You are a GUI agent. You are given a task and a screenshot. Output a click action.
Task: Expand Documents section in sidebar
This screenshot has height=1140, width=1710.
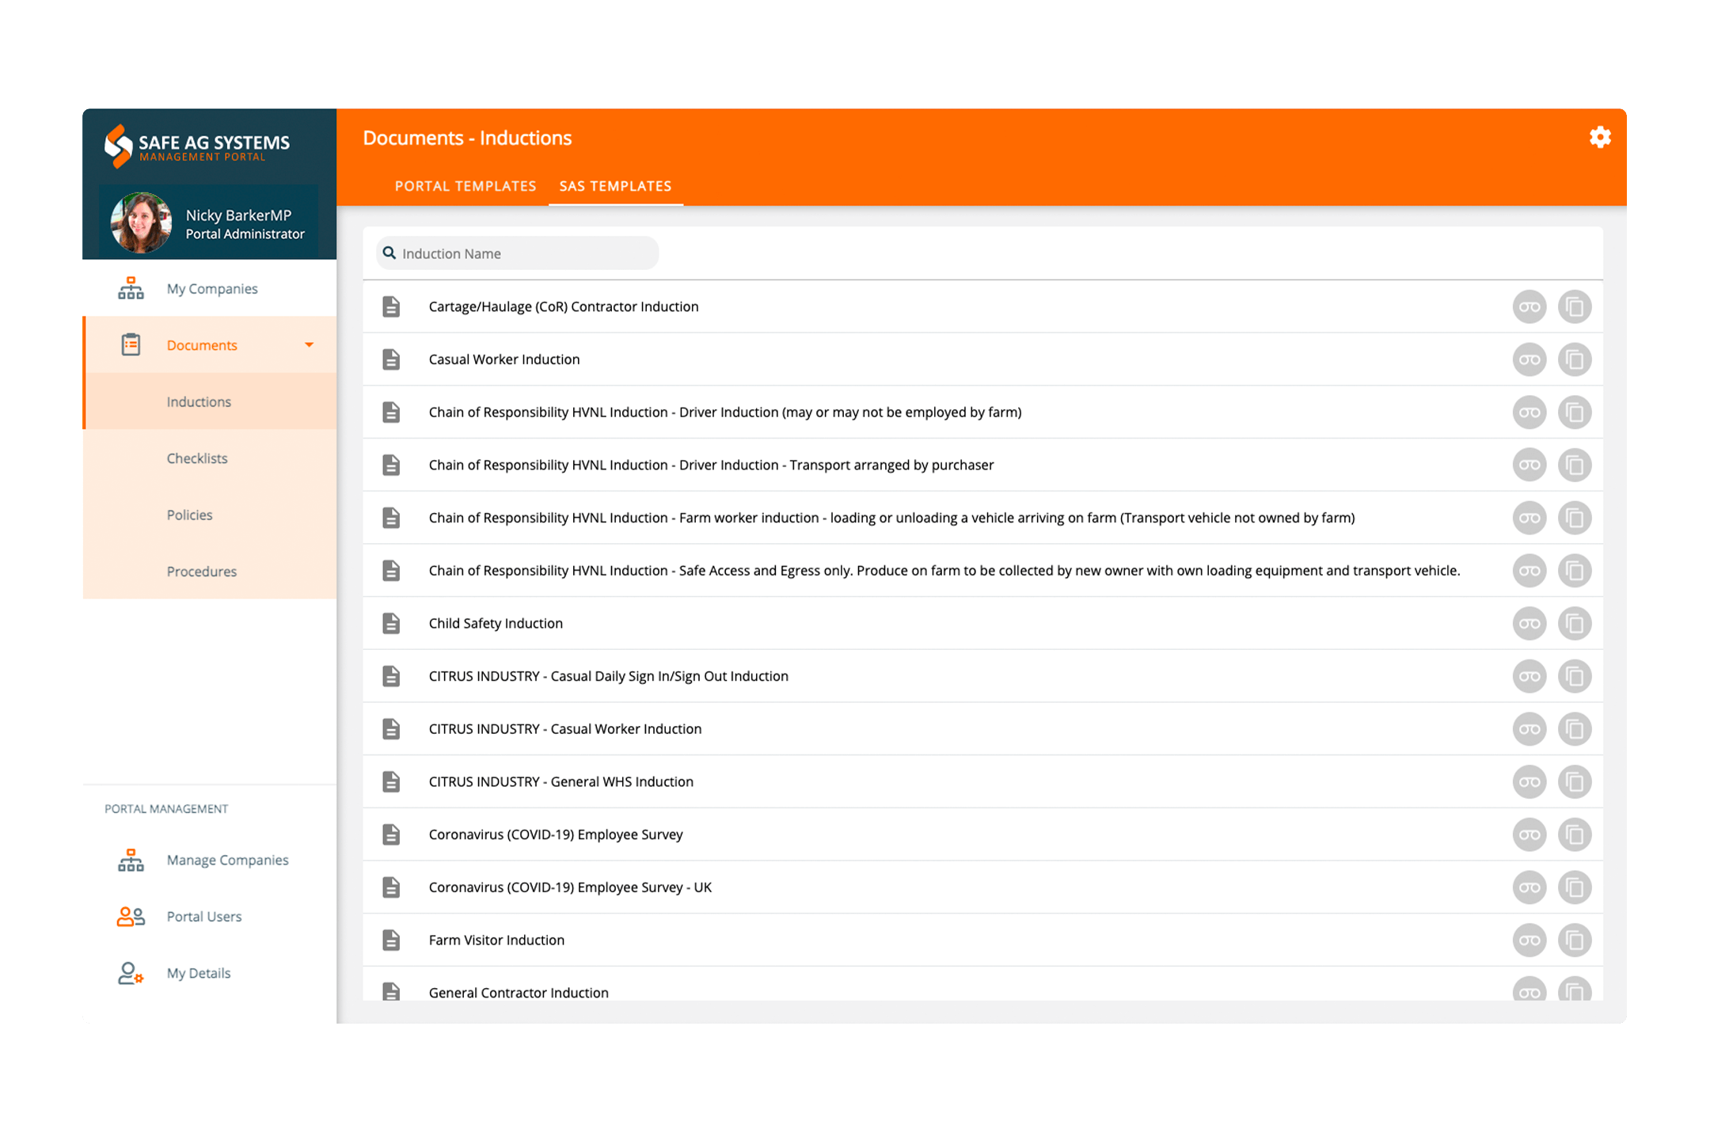tap(202, 345)
